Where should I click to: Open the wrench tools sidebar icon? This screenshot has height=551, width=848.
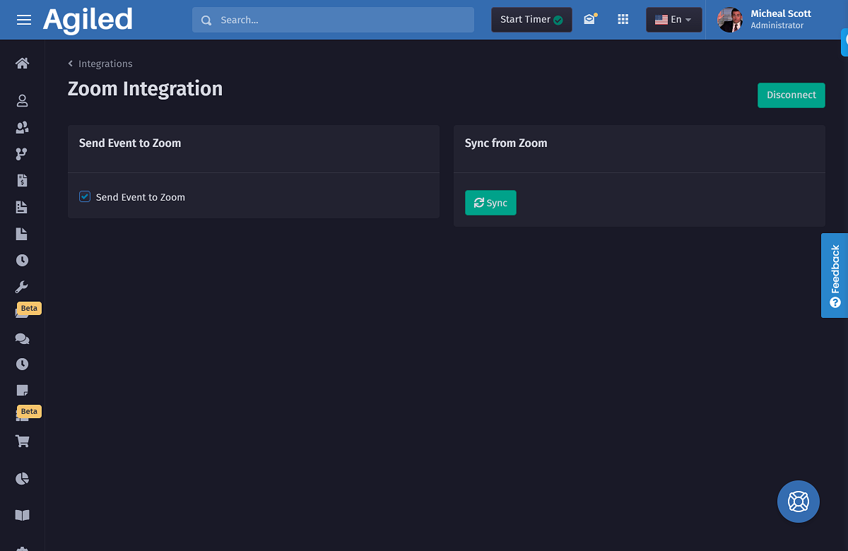tap(22, 287)
